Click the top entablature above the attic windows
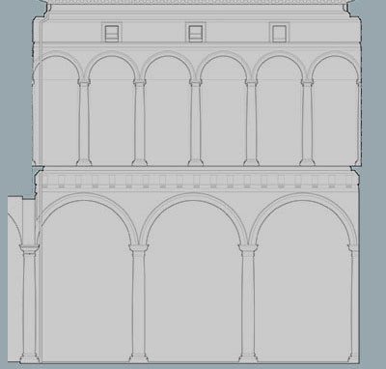Viewport: 386px width, 369px height. (x=198, y=12)
